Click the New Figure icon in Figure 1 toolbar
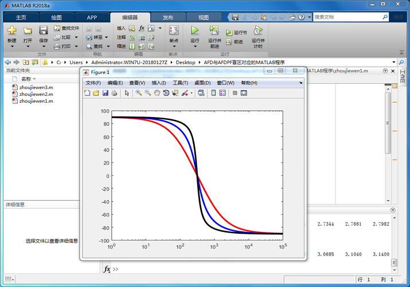 pyautogui.click(x=87, y=93)
